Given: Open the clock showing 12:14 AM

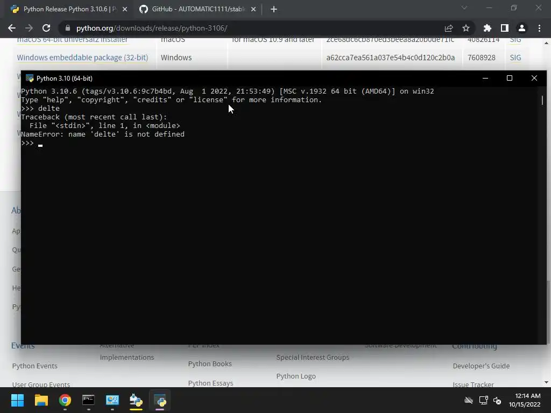Looking at the screenshot, I should 525,400.
